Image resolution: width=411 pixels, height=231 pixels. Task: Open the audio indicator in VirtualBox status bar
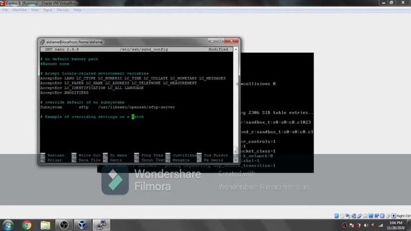point(347,216)
